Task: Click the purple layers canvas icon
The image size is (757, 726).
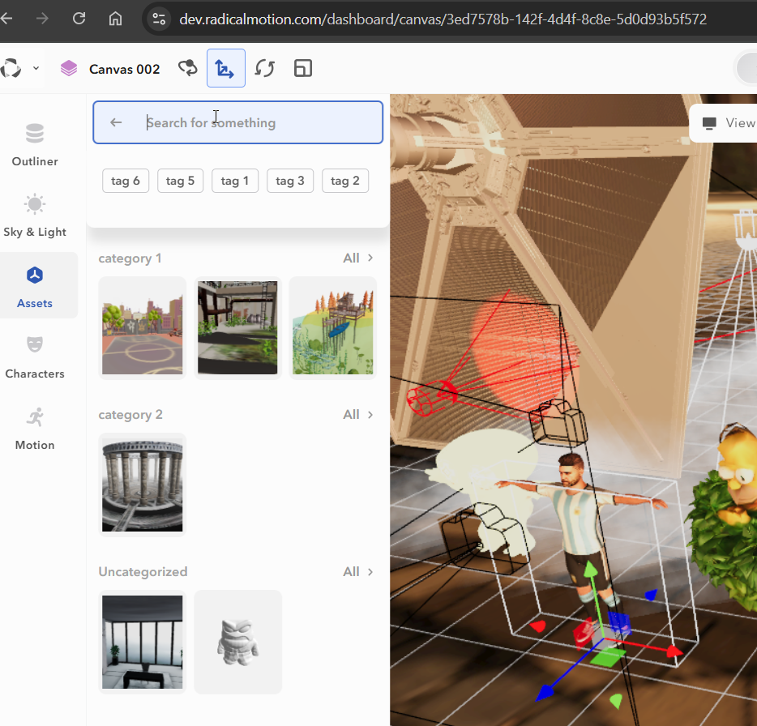Action: 69,69
